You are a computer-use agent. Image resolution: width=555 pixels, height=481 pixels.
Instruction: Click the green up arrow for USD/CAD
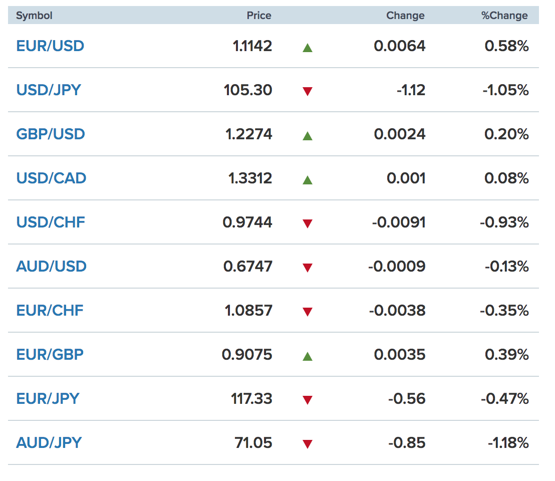(x=307, y=180)
